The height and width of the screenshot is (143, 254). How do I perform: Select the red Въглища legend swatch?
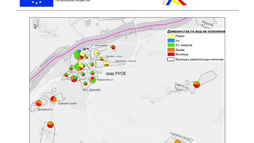click(170, 54)
